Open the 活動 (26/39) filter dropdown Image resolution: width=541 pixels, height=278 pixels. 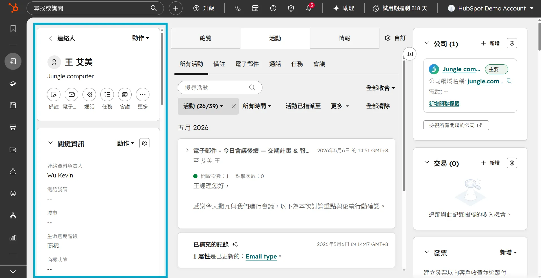(x=203, y=106)
